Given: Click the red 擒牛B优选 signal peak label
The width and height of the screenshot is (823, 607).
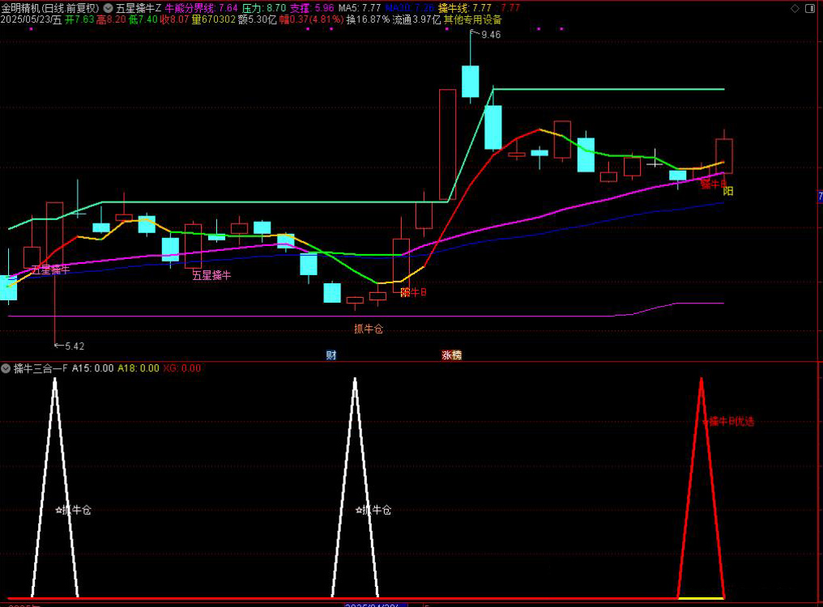Looking at the screenshot, I should [729, 421].
